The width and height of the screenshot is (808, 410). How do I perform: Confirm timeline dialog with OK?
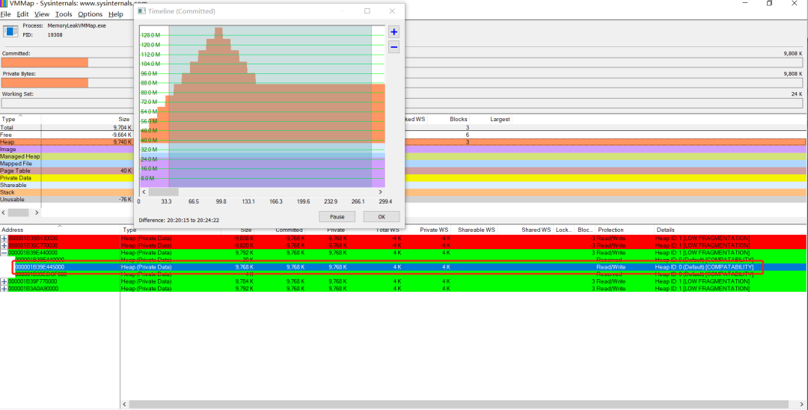click(382, 217)
